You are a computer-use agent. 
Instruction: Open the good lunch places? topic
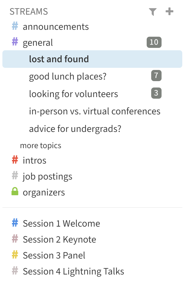[x=67, y=77]
